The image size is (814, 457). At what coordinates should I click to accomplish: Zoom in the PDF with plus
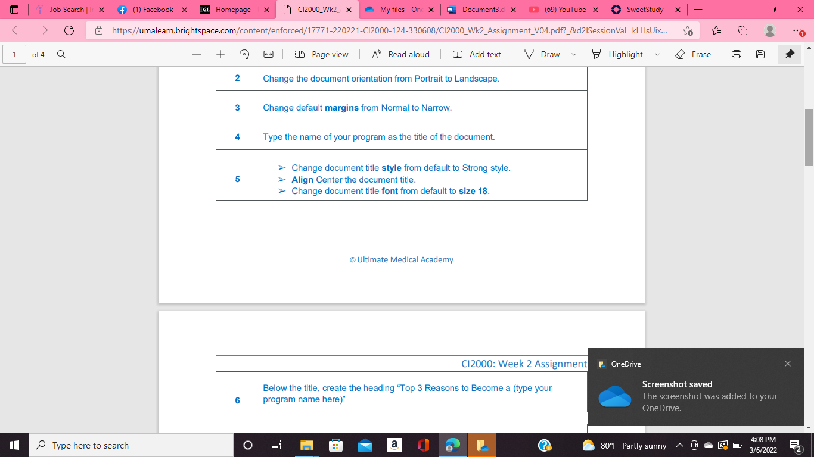click(x=220, y=54)
